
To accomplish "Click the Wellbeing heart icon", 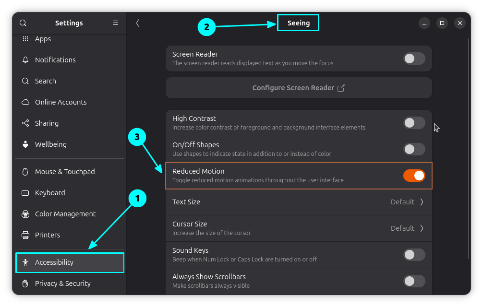I will pyautogui.click(x=25, y=144).
